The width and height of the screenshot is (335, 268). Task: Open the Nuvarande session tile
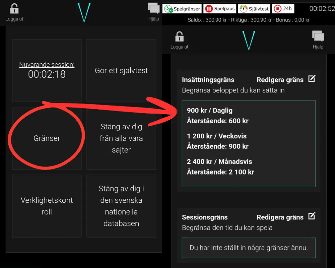pyautogui.click(x=47, y=70)
